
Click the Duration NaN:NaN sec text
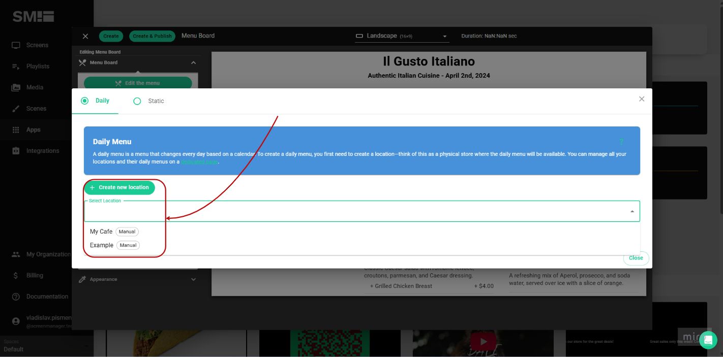pos(489,36)
